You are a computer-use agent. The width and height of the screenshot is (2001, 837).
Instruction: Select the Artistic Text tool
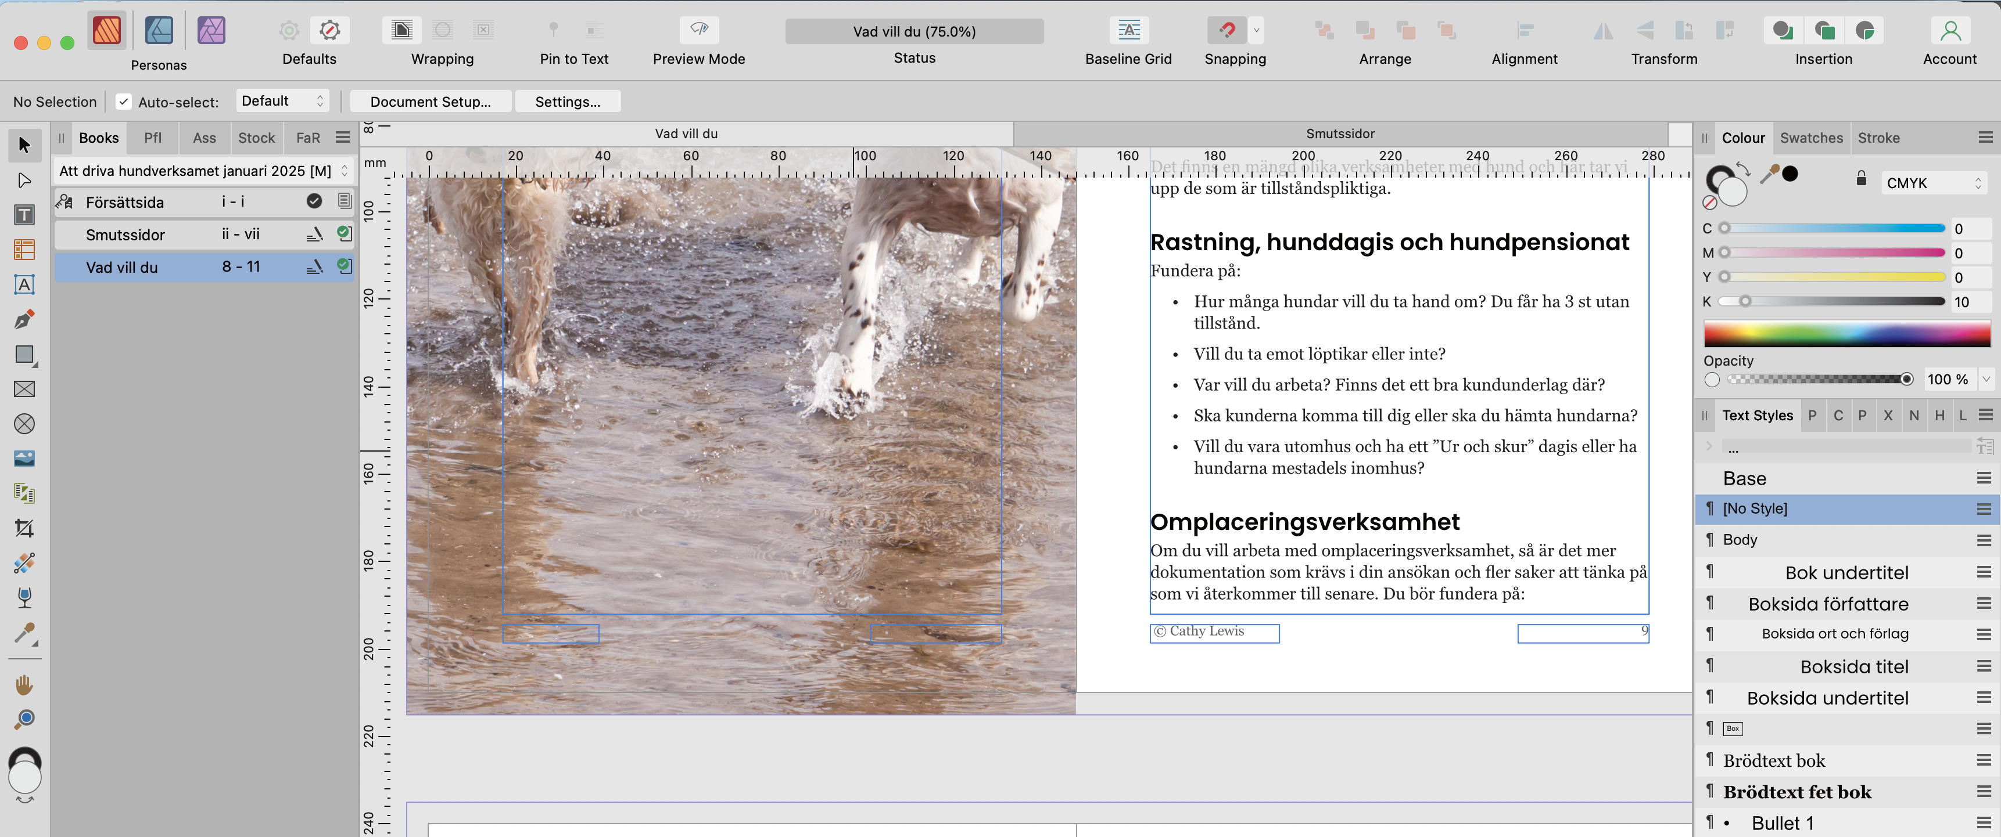(24, 284)
